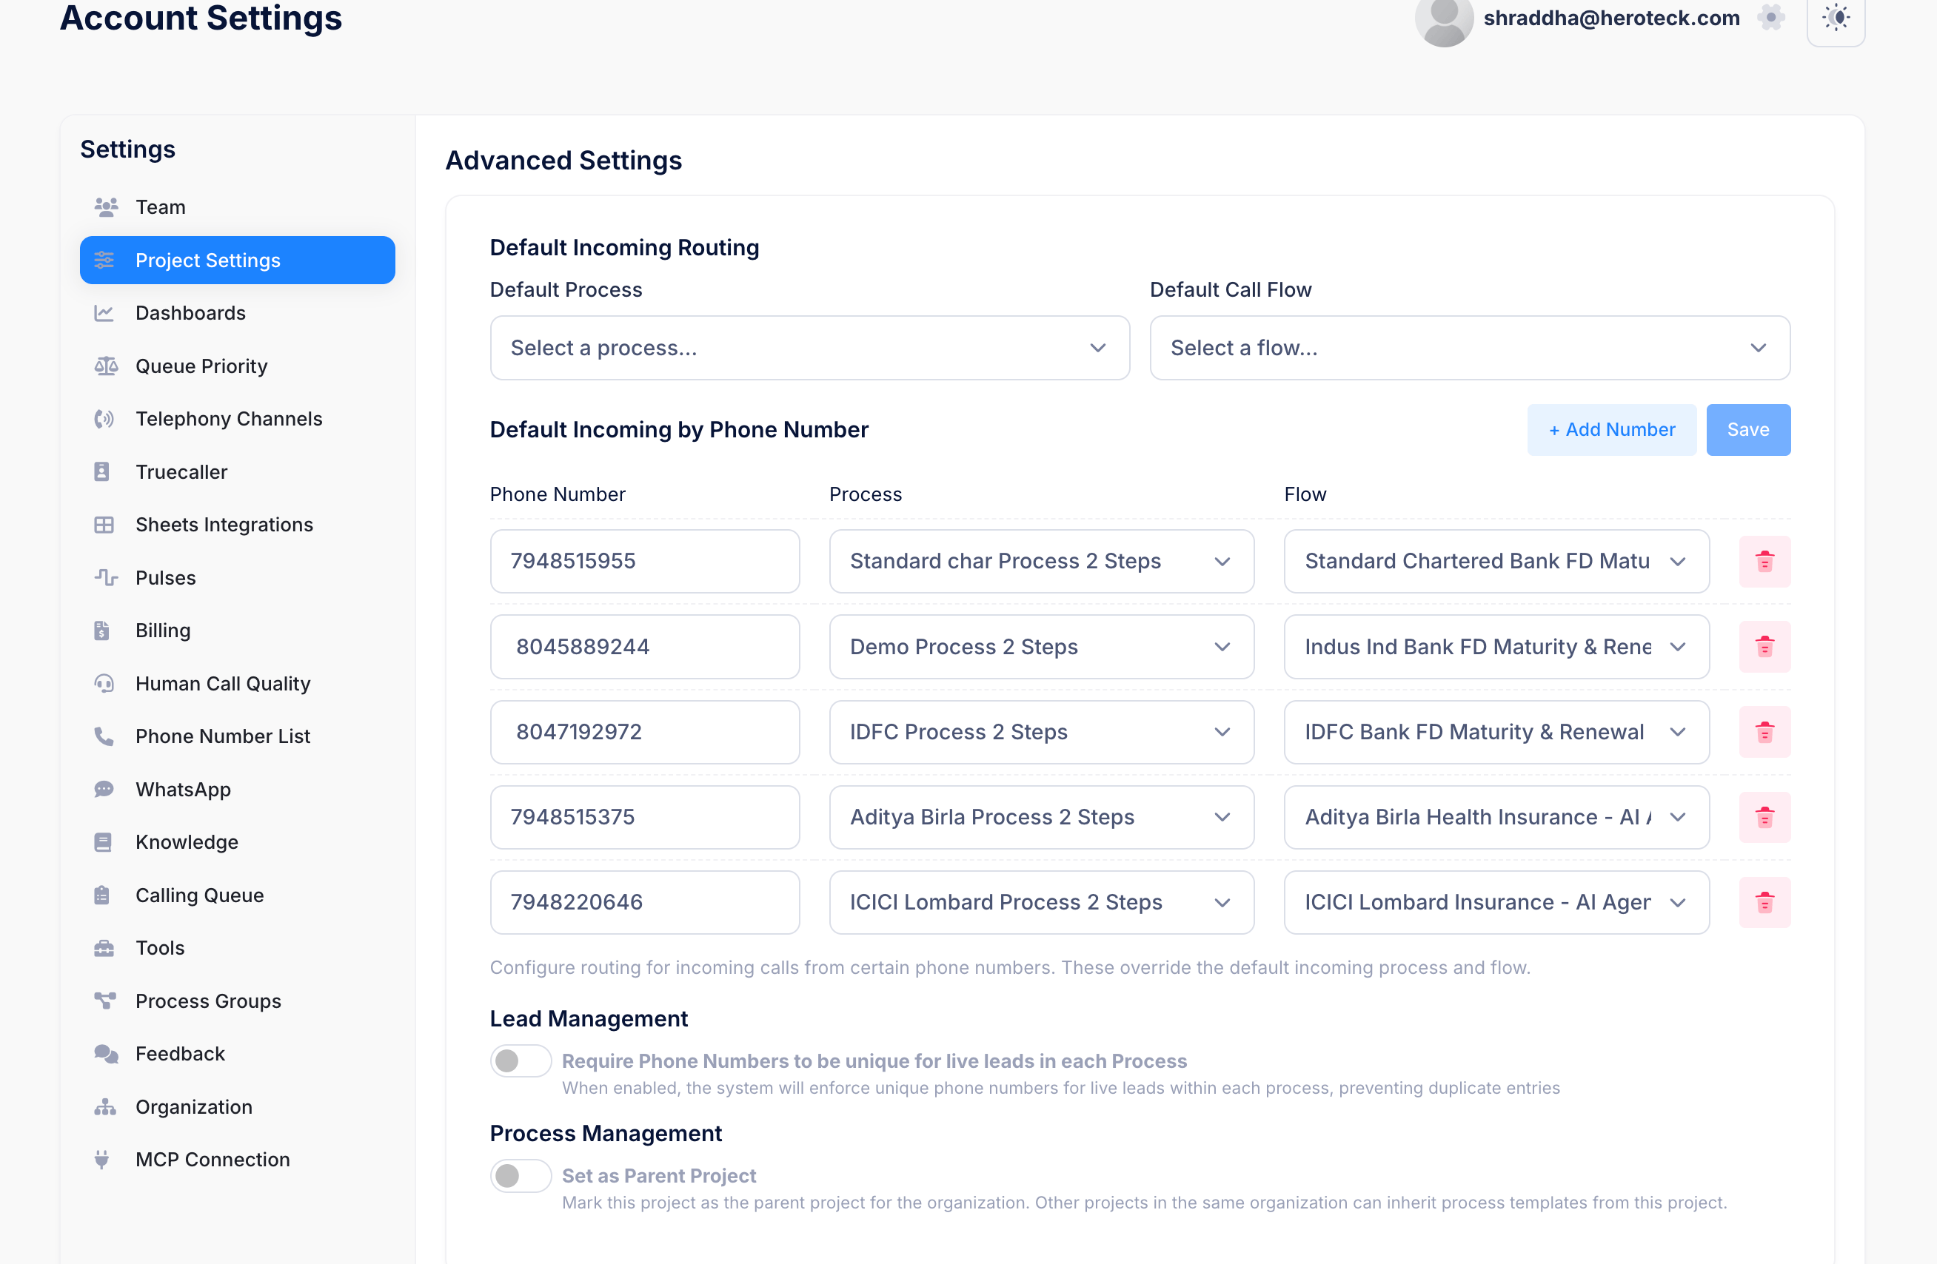1937x1264 pixels.
Task: Open Standard Chartered Bank FD flow dropdown
Action: point(1496,561)
